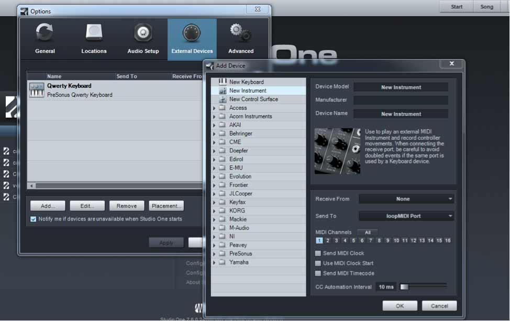Image resolution: width=510 pixels, height=321 pixels.
Task: Click the E-MU folder icon
Action: [x=223, y=168]
